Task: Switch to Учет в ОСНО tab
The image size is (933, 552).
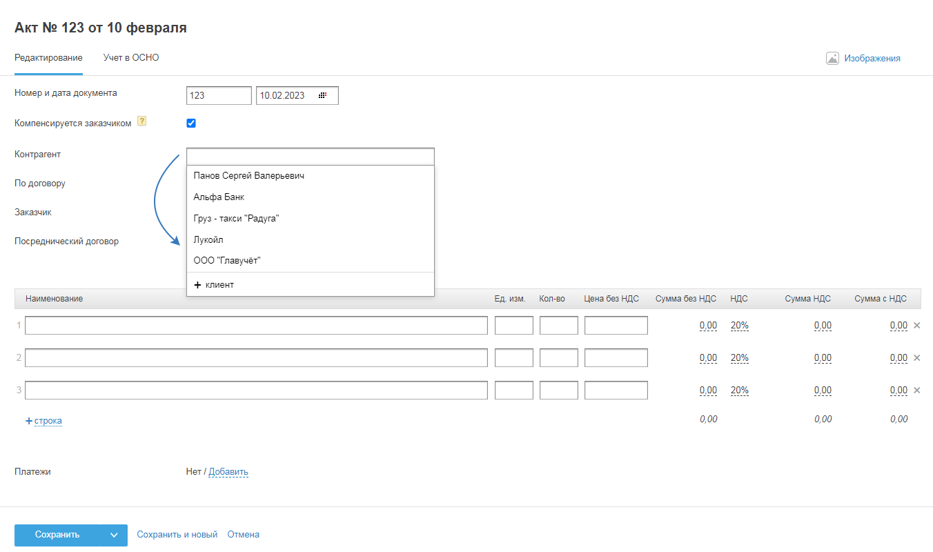Action: coord(131,58)
